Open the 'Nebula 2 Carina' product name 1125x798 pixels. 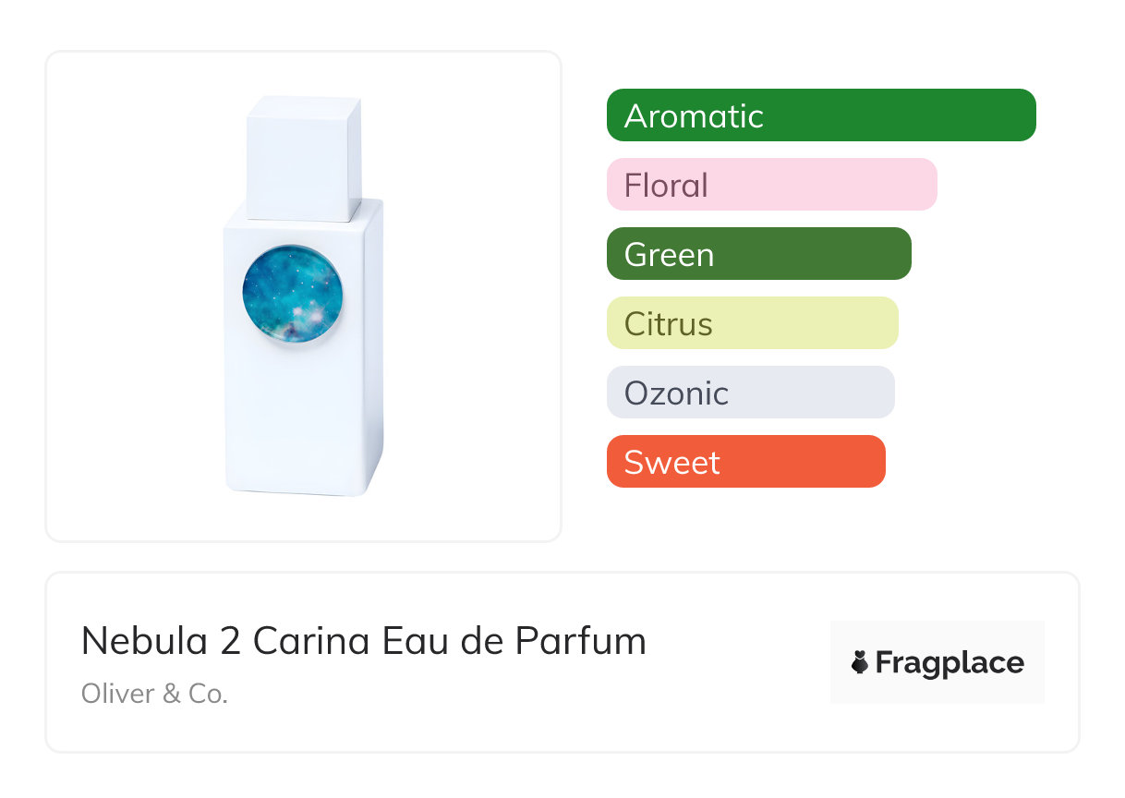pyautogui.click(x=242, y=641)
